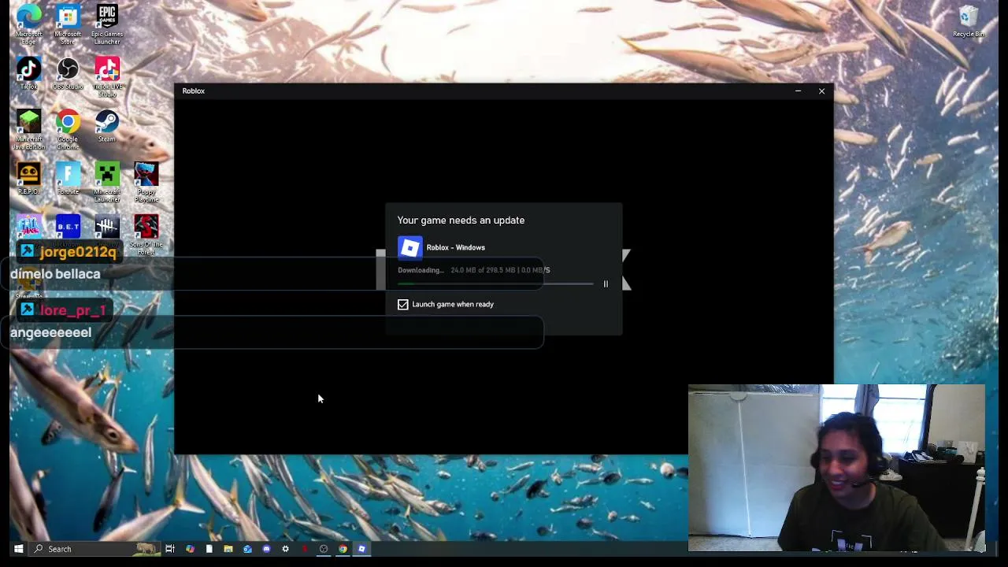Click the webcam overlay thumbnail
The width and height of the screenshot is (1008, 567).
point(836,468)
